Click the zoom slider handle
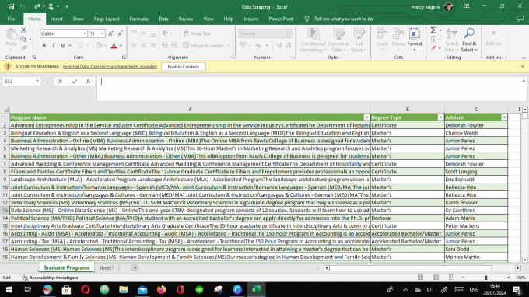 (x=485, y=278)
